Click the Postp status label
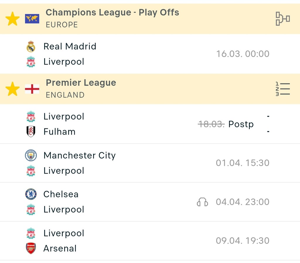Screen dimensions: 300x263 coord(241,124)
